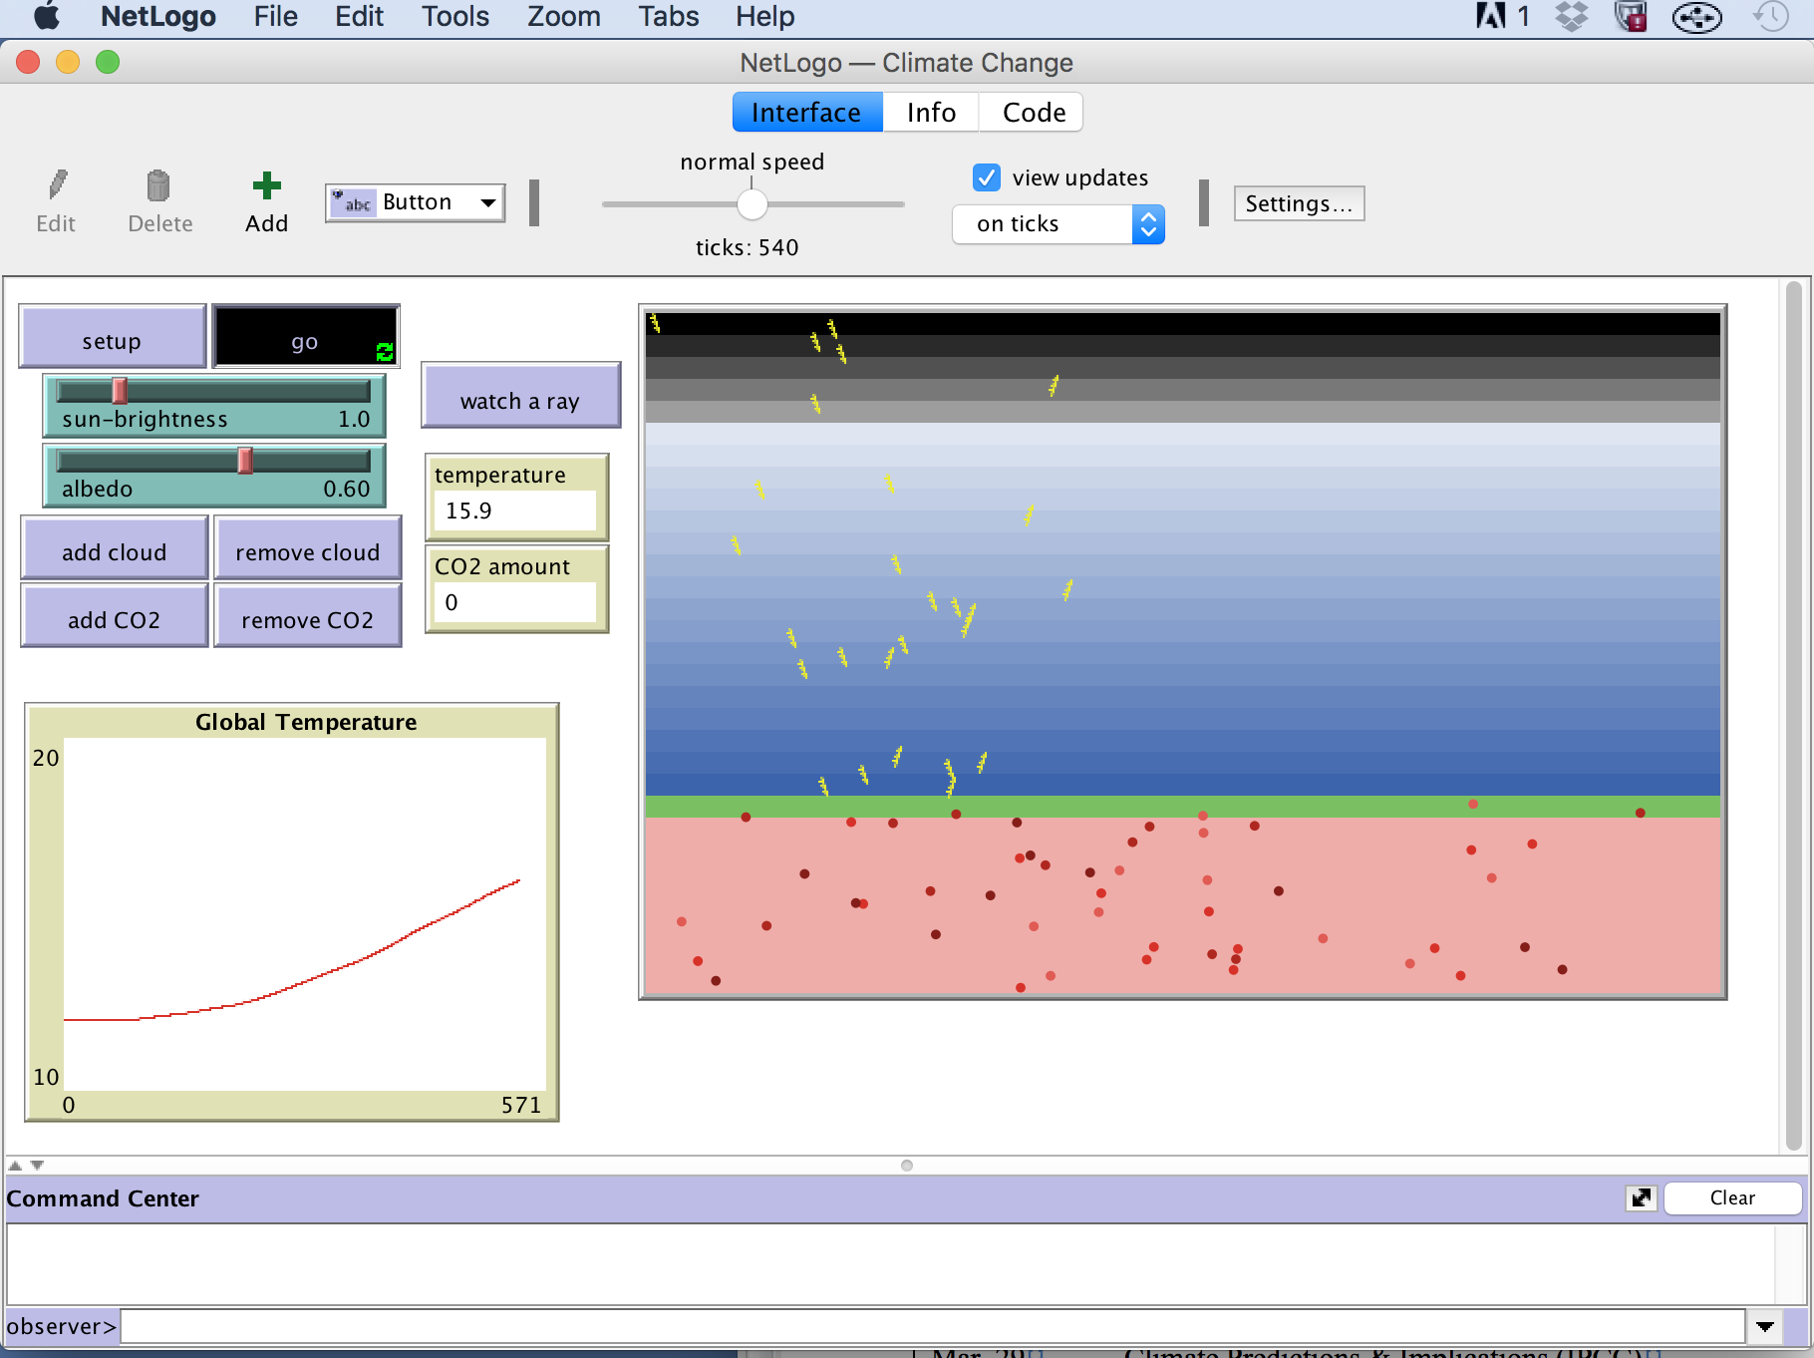The height and width of the screenshot is (1358, 1814).
Task: Open the Settings... dialog
Action: tap(1299, 203)
